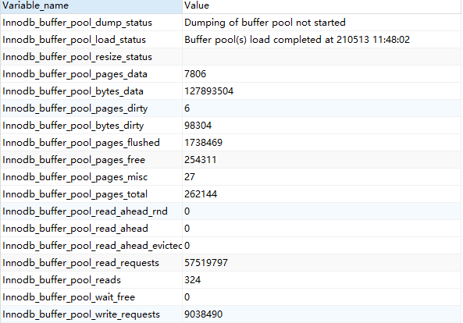463x323 pixels.
Task: Select the Innodb_buffer_pool_pages_misc row
Action: (x=230, y=176)
